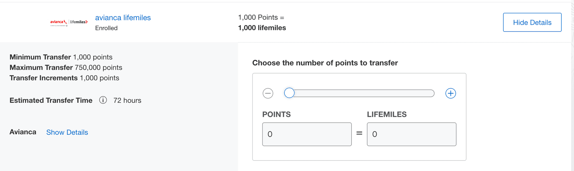Screen dimensions: 574x171
Task: Click the Transfer Increments label
Action: (44, 78)
